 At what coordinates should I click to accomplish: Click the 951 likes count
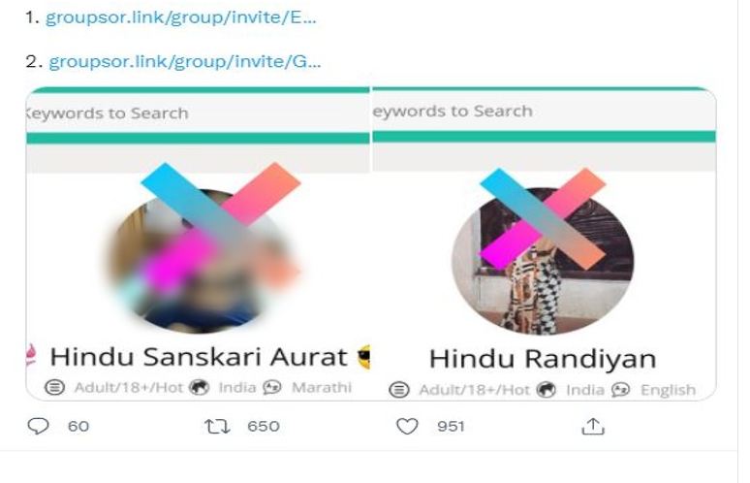(x=451, y=426)
